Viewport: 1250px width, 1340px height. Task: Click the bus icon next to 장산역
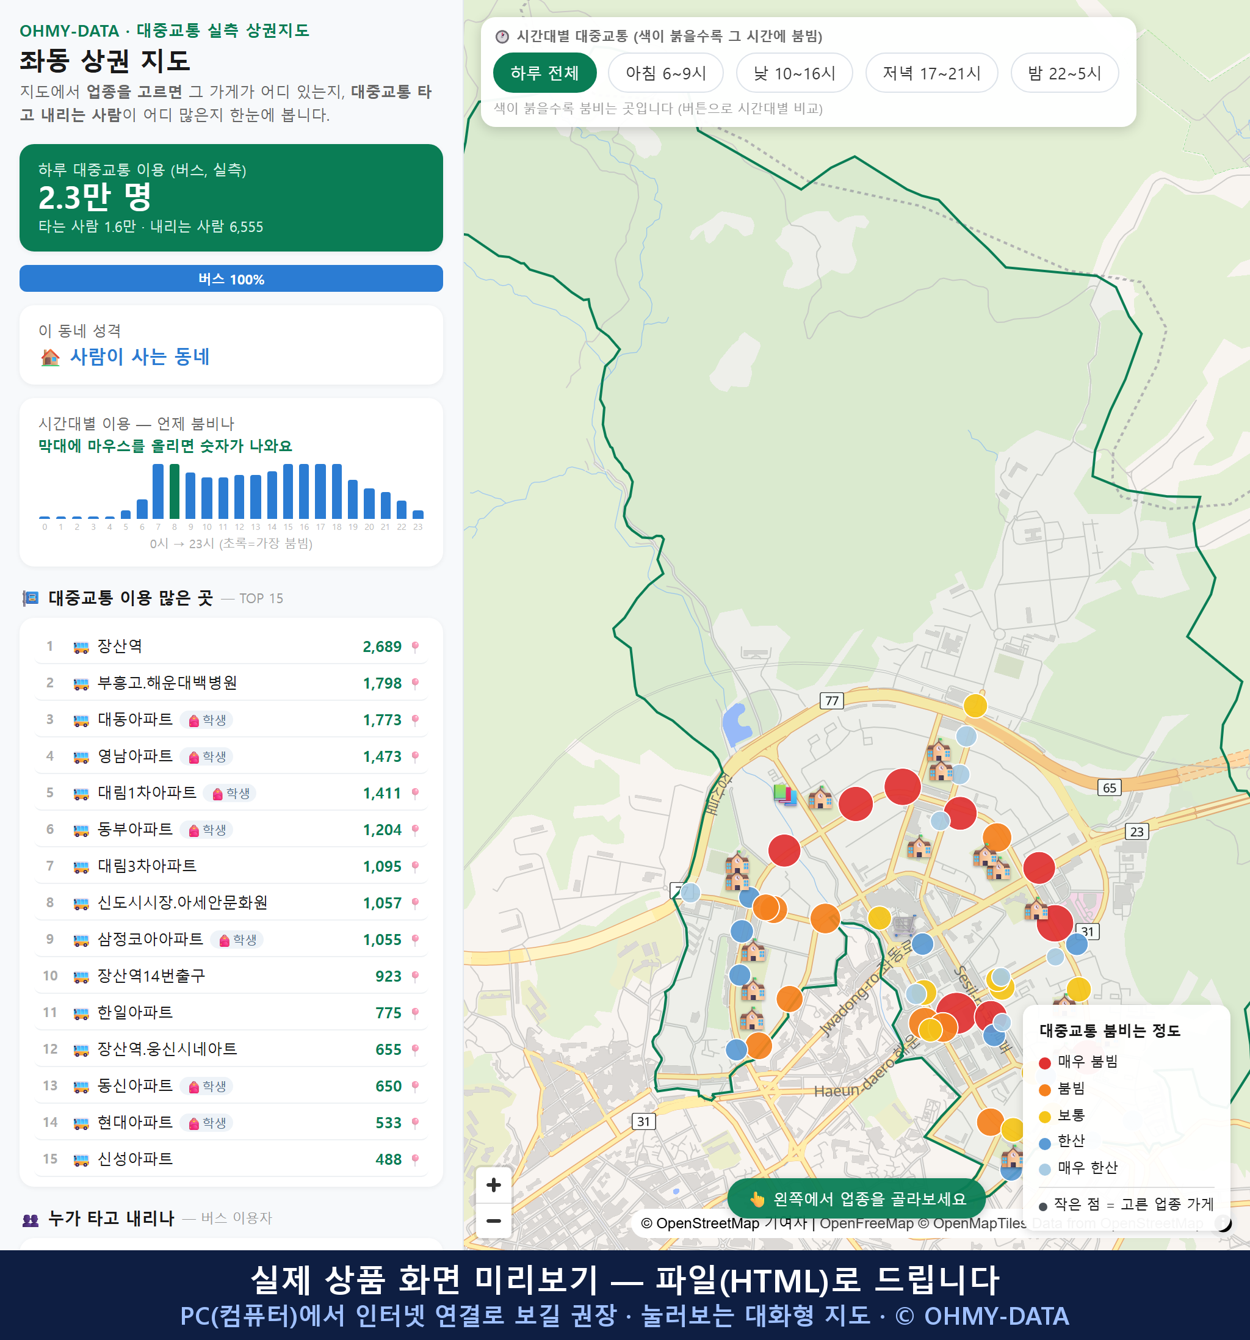pos(81,647)
